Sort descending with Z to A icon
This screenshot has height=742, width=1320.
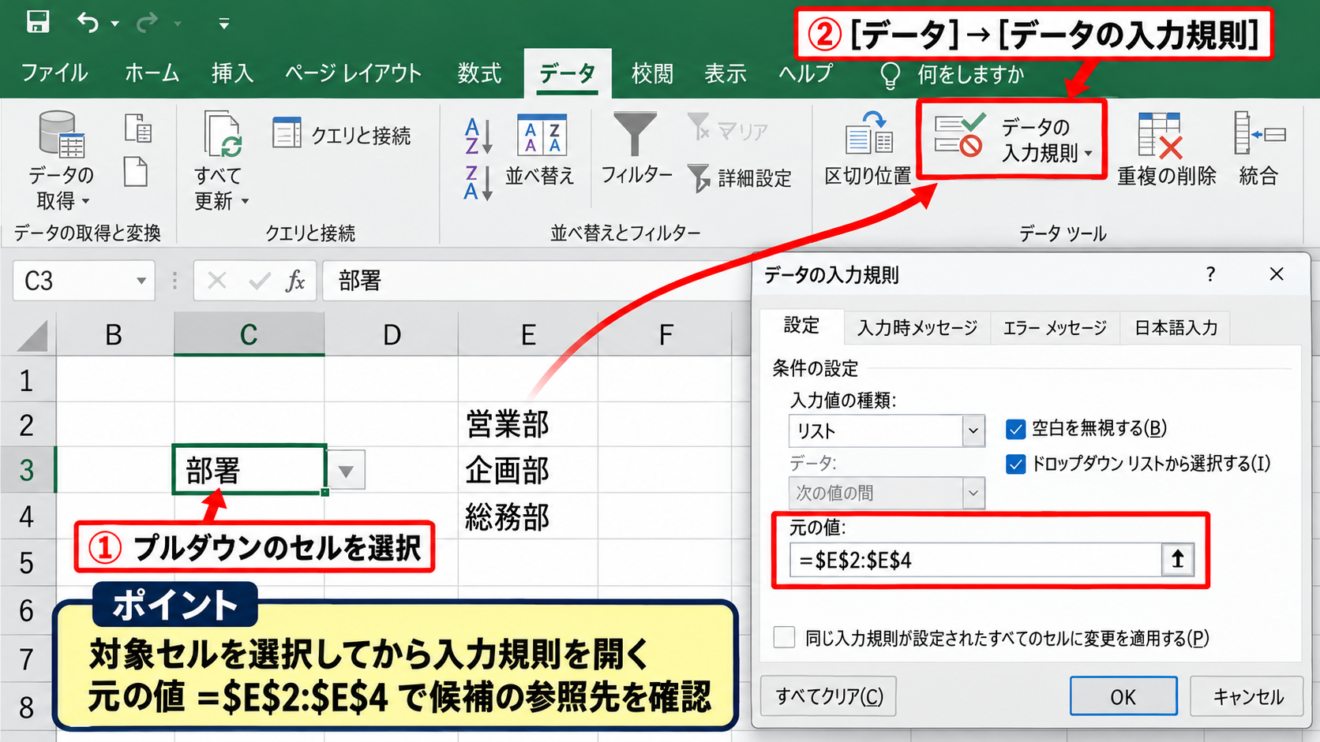point(478,183)
